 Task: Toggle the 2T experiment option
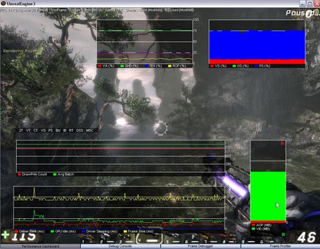(x=21, y=130)
